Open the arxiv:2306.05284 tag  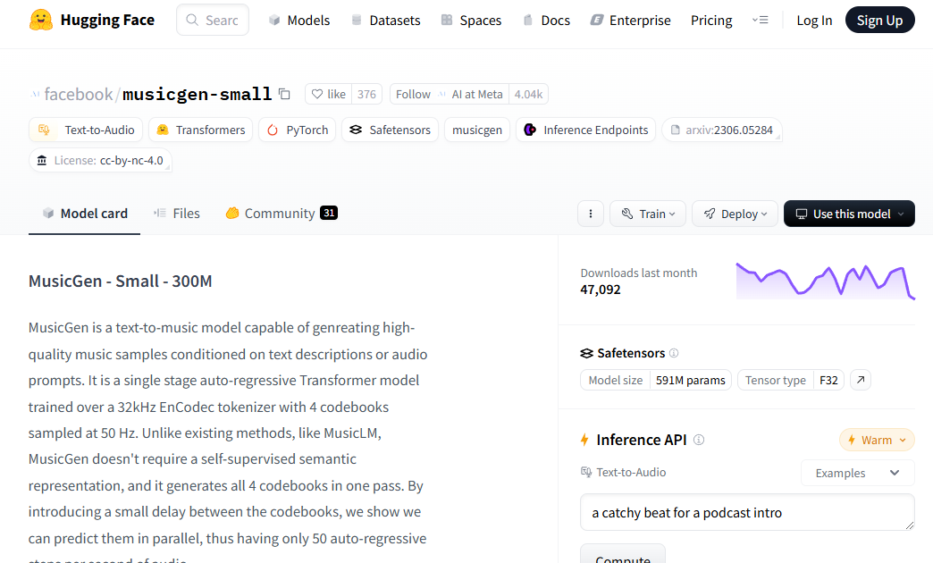pos(722,130)
